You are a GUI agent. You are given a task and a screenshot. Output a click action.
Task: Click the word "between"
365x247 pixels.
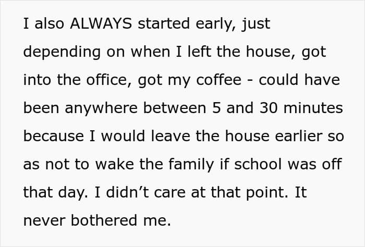175,108
